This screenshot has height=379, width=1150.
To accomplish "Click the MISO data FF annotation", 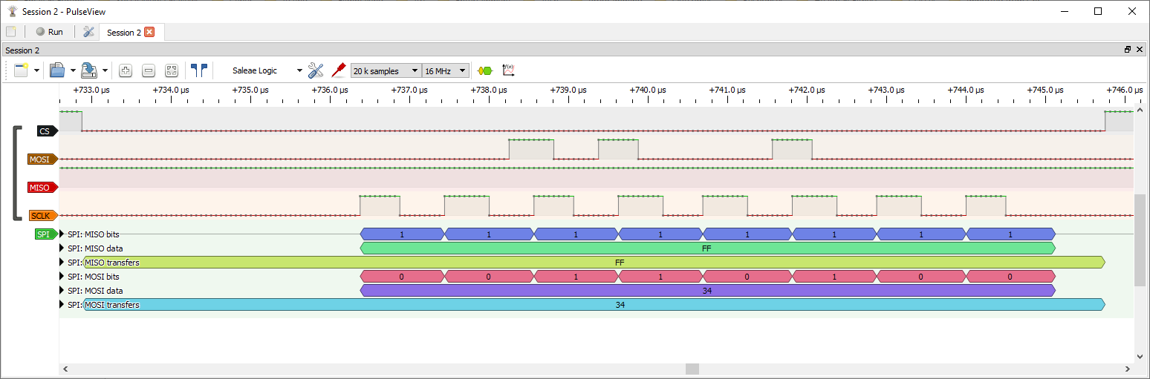I will 707,248.
